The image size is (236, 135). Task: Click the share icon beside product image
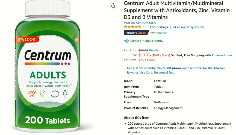113,5
